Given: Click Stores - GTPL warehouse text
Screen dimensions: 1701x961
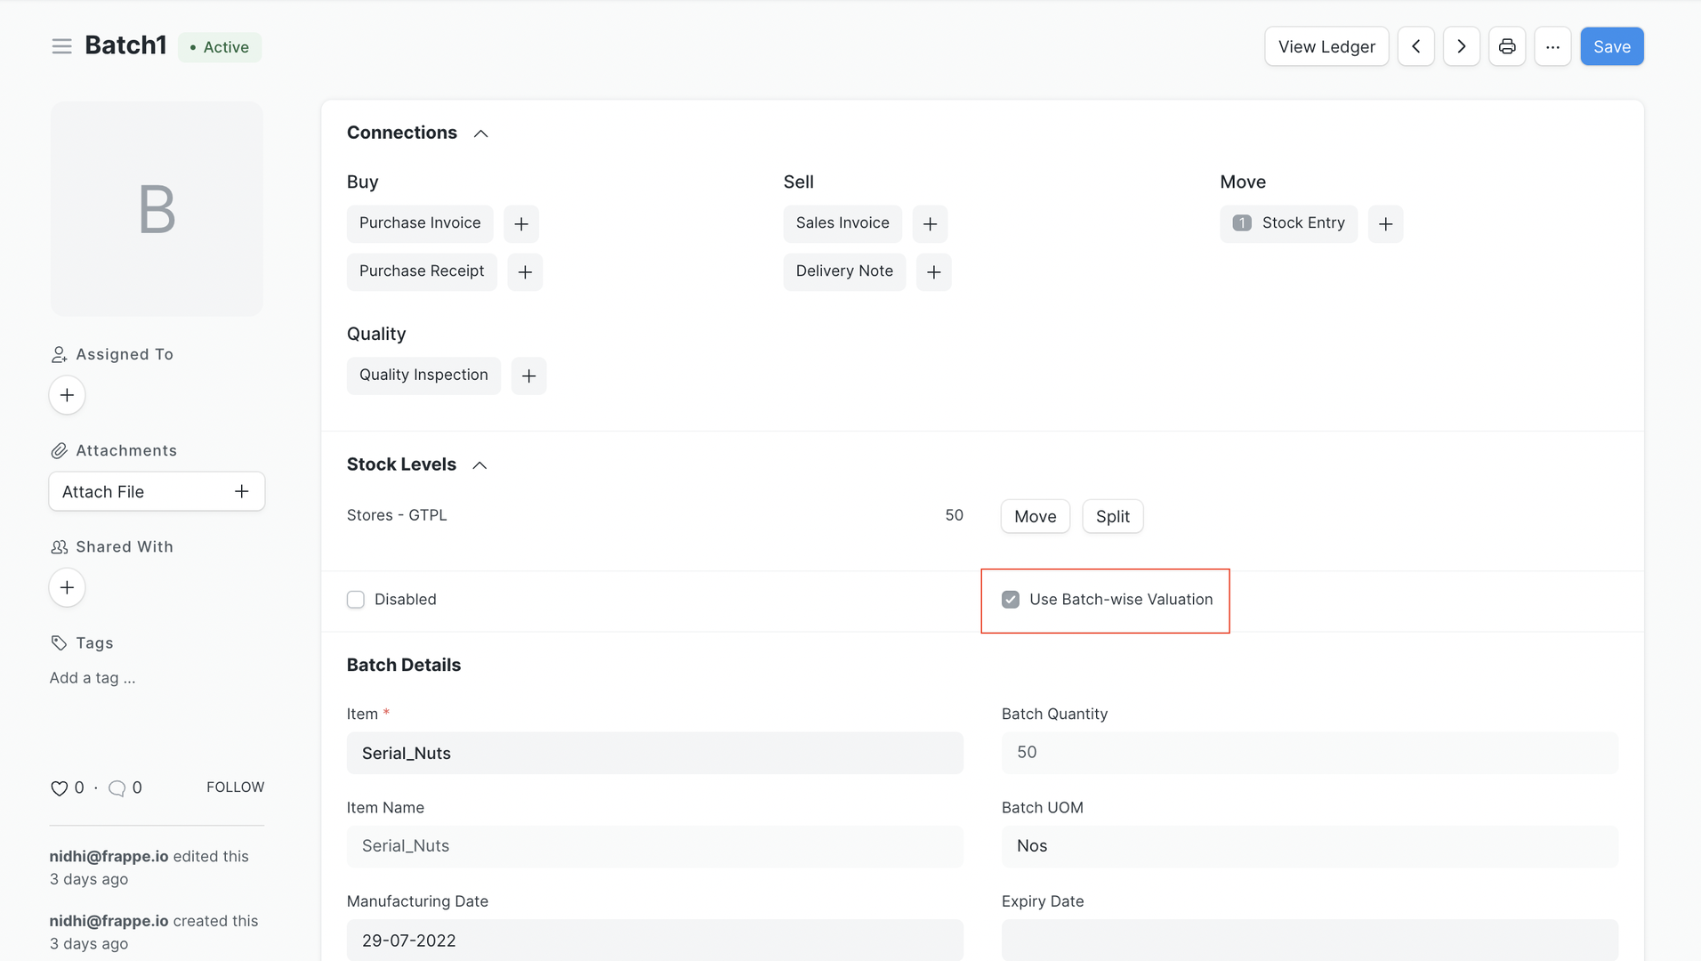Looking at the screenshot, I should click(397, 515).
